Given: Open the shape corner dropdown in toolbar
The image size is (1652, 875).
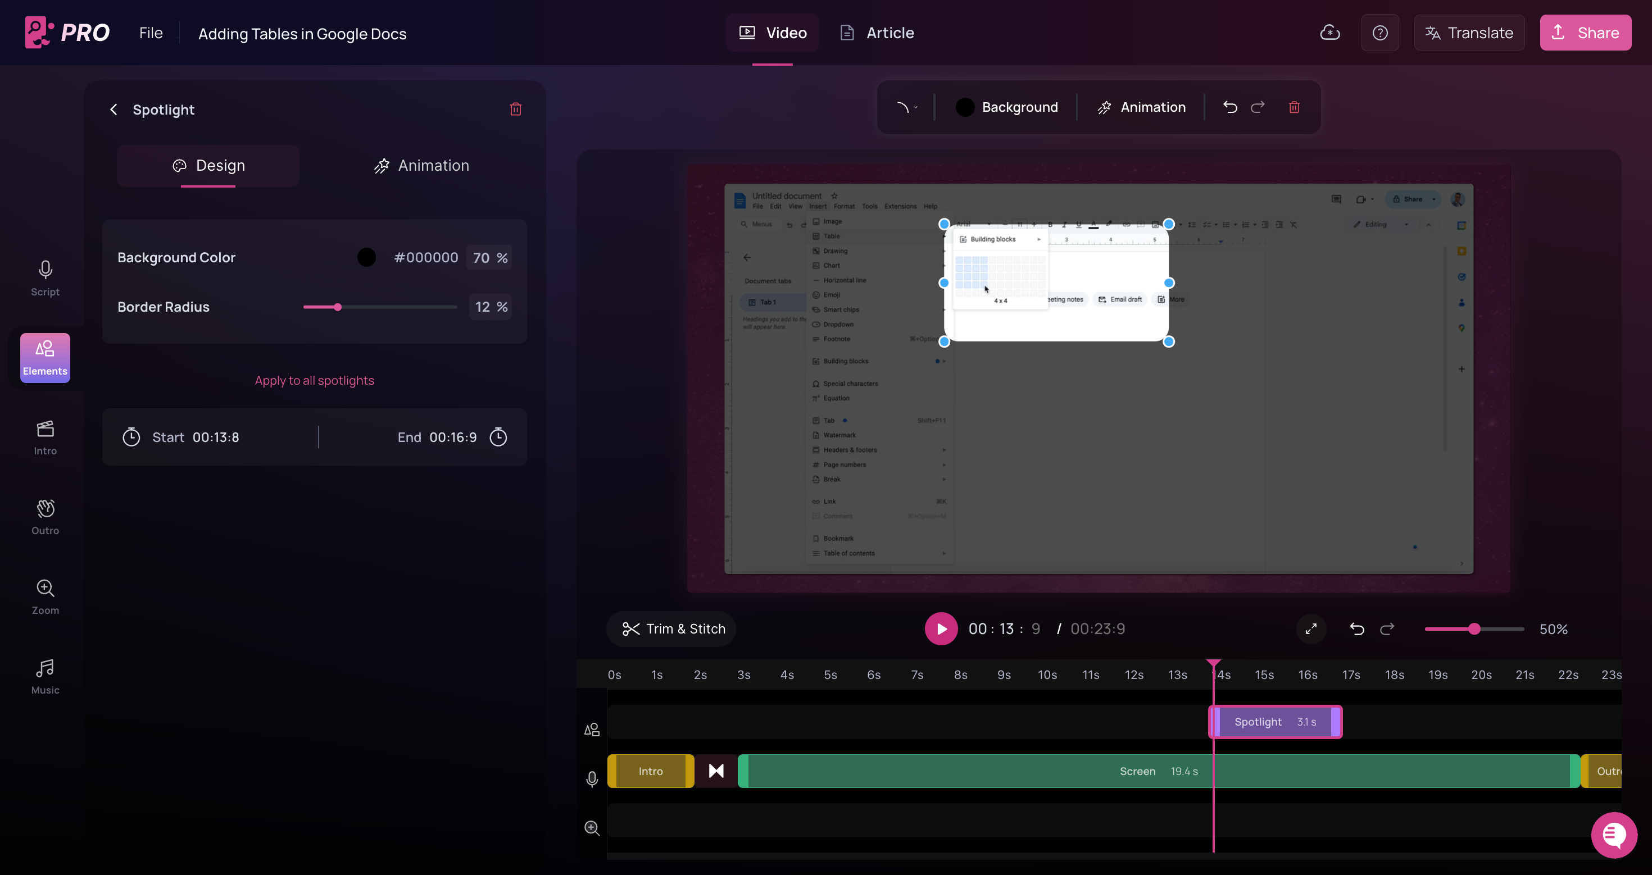Looking at the screenshot, I should [x=907, y=107].
